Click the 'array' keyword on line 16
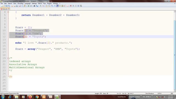This screenshot has height=99, width=176. 31,49
